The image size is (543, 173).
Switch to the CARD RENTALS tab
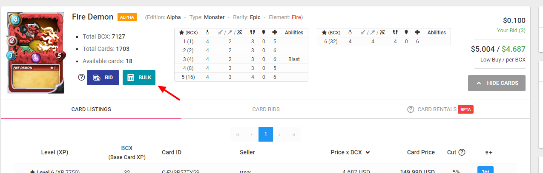[440, 109]
